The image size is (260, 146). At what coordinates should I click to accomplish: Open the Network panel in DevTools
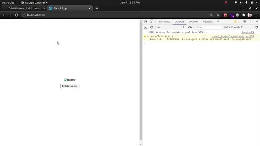pyautogui.click(x=208, y=21)
